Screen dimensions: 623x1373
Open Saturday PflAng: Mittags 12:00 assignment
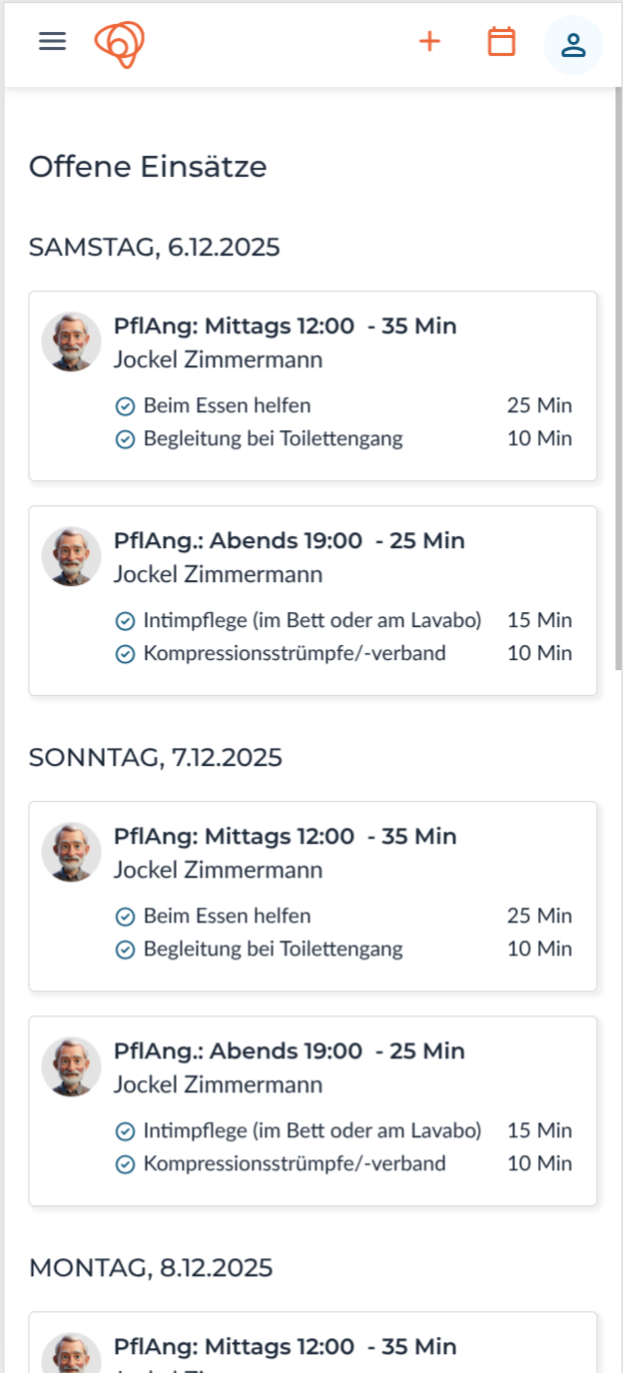click(x=285, y=327)
